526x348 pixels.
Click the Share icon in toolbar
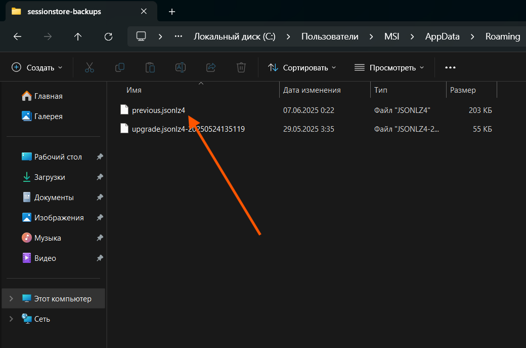pos(211,67)
